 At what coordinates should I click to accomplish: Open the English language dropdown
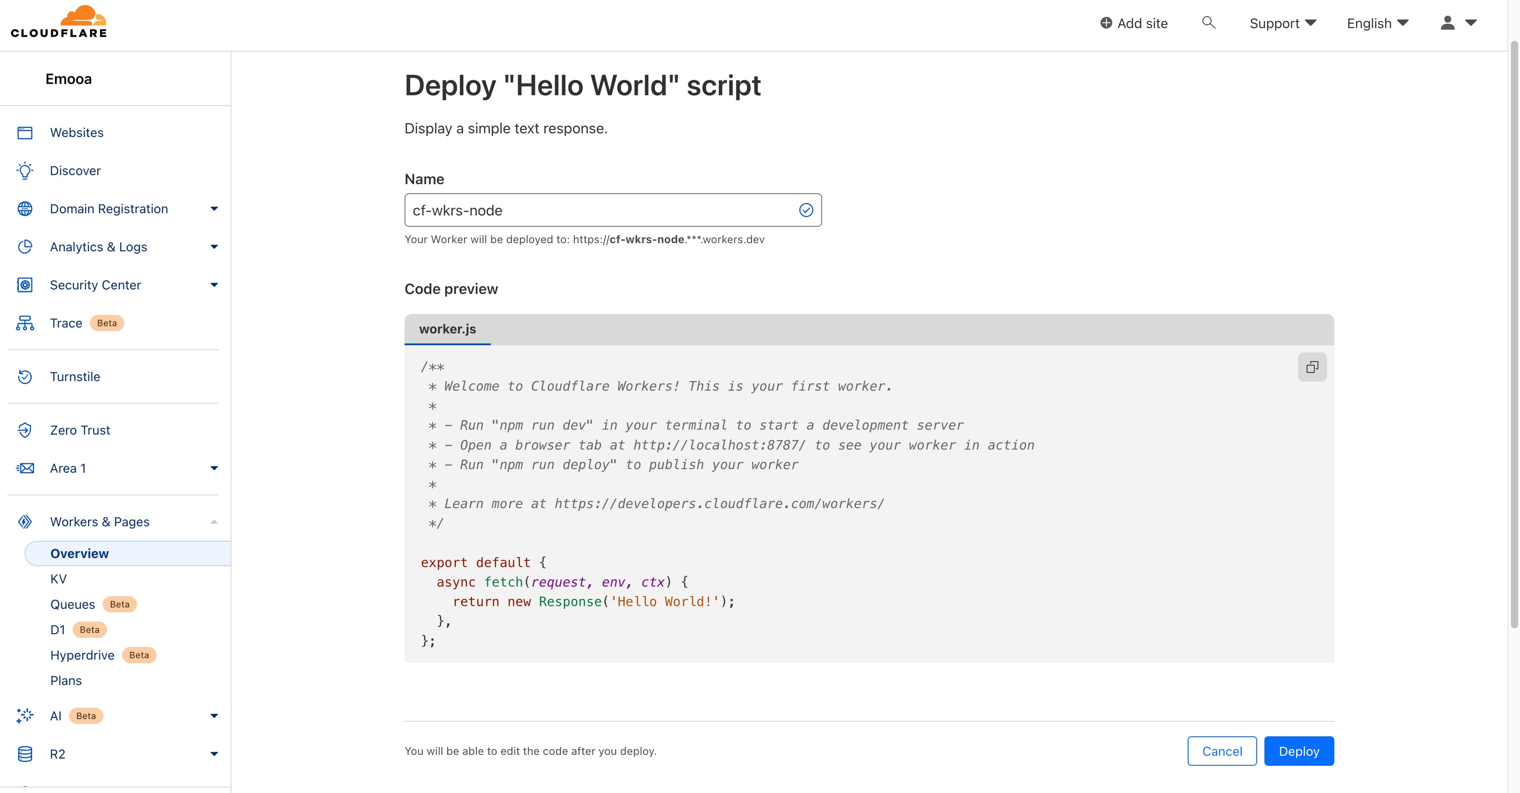click(1378, 23)
